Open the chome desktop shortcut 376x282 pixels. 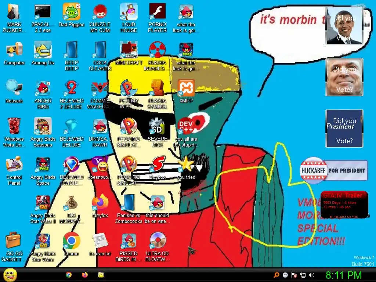tap(72, 244)
